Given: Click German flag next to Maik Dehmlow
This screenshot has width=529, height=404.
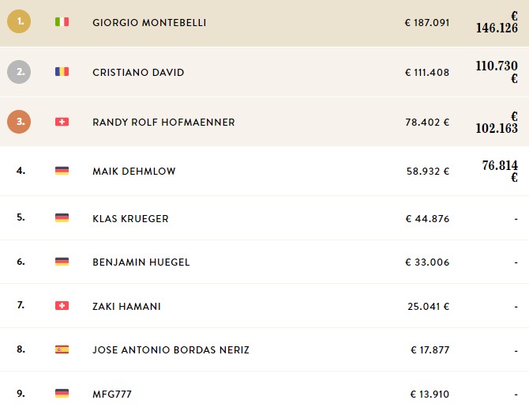Looking at the screenshot, I should coord(62,171).
